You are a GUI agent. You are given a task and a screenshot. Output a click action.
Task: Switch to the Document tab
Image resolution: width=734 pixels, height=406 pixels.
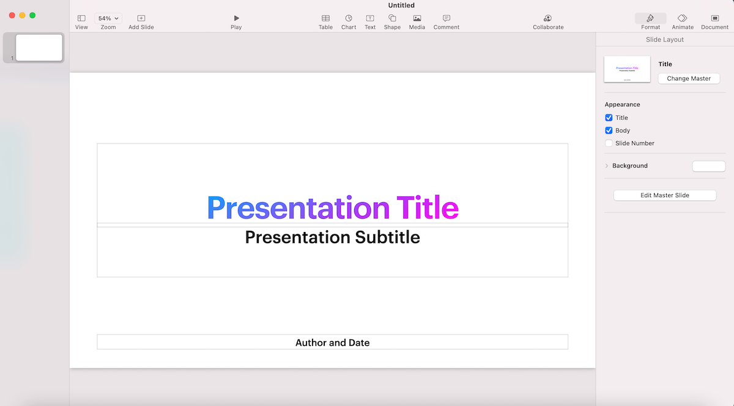coord(714,19)
